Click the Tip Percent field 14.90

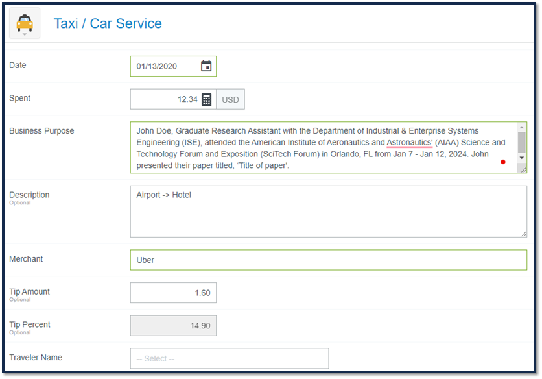[173, 326]
